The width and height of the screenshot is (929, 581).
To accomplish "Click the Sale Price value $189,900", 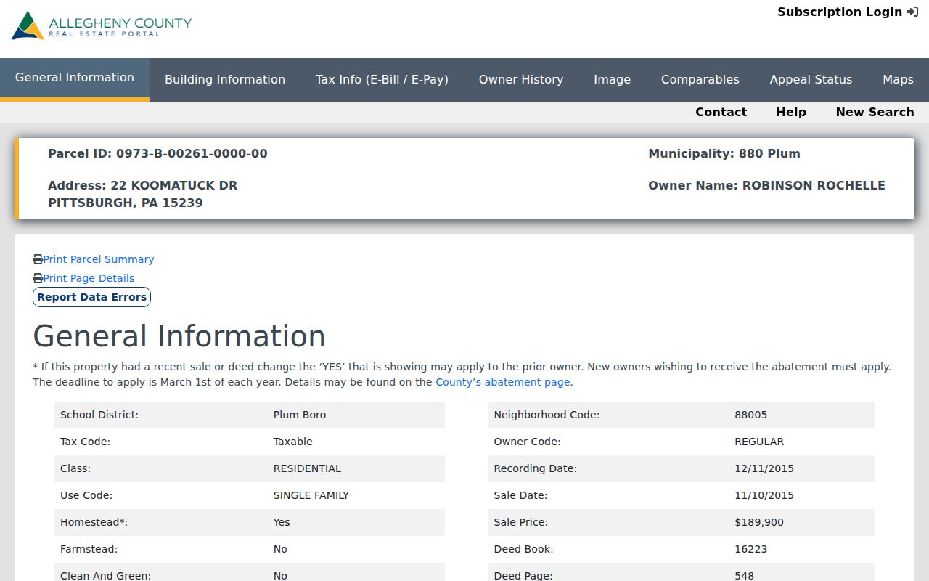I will tap(759, 522).
